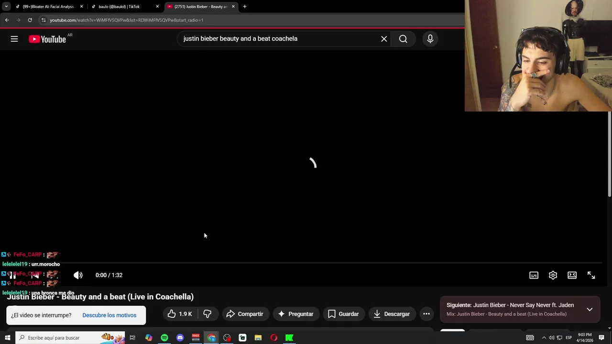This screenshot has width=612, height=344.
Task: Pause the video playback
Action: (x=13, y=275)
